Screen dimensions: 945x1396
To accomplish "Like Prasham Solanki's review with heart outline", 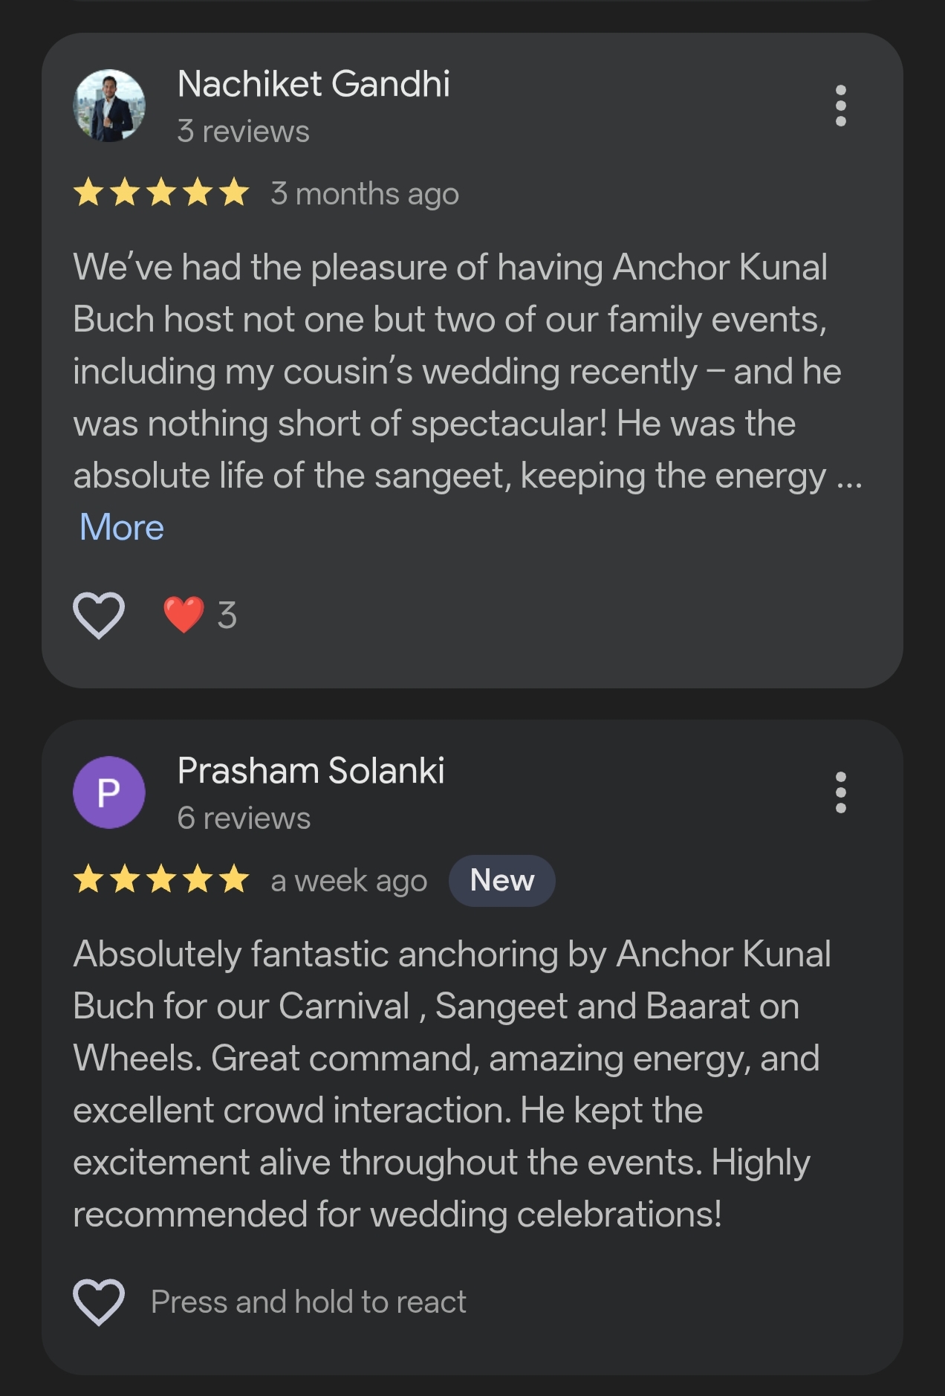I will (x=99, y=1302).
